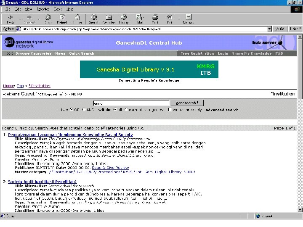Image resolution: width=303 pixels, height=227 pixels.
Task: Click the ganesearch button
Action: point(187,103)
